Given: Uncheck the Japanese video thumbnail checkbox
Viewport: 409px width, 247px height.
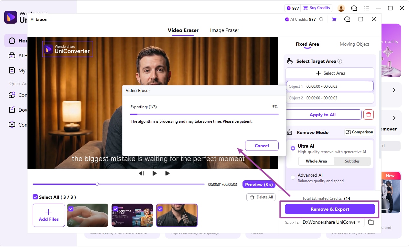Looking at the screenshot, I should (x=115, y=209).
